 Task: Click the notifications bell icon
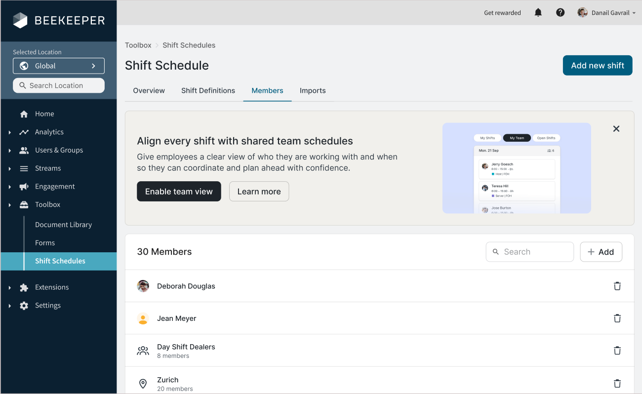coord(538,13)
